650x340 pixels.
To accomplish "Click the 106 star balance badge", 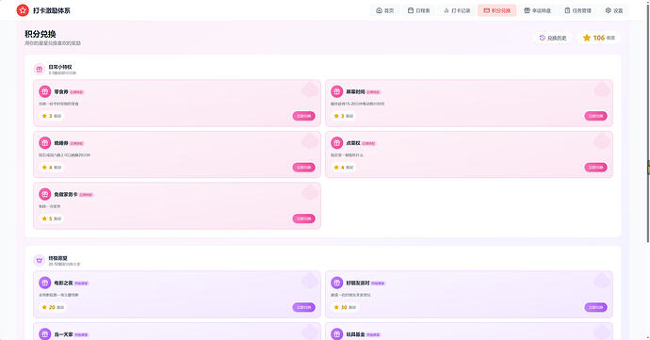I will tap(598, 38).
